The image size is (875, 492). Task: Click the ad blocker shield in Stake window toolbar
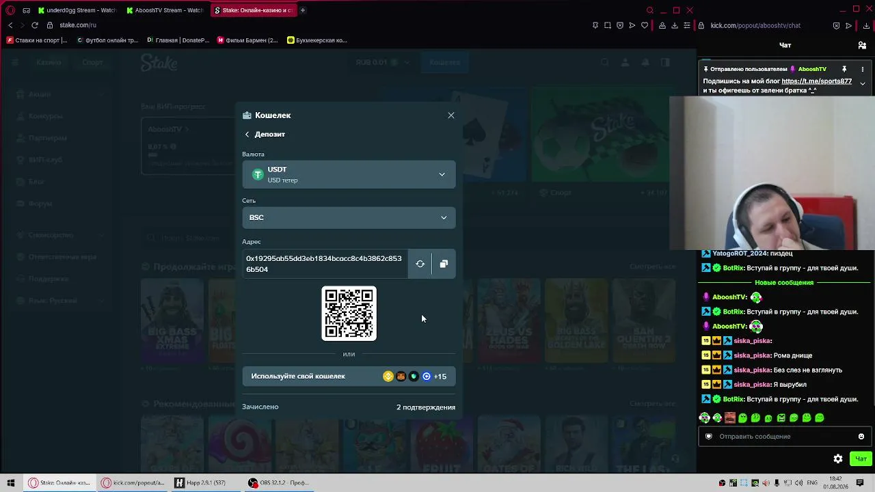coord(620,25)
